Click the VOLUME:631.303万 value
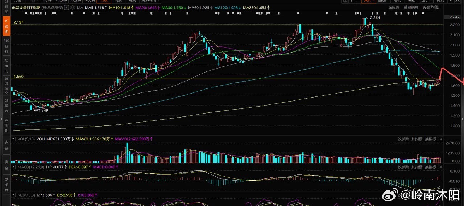This screenshot has height=206, width=464. click(x=53, y=139)
